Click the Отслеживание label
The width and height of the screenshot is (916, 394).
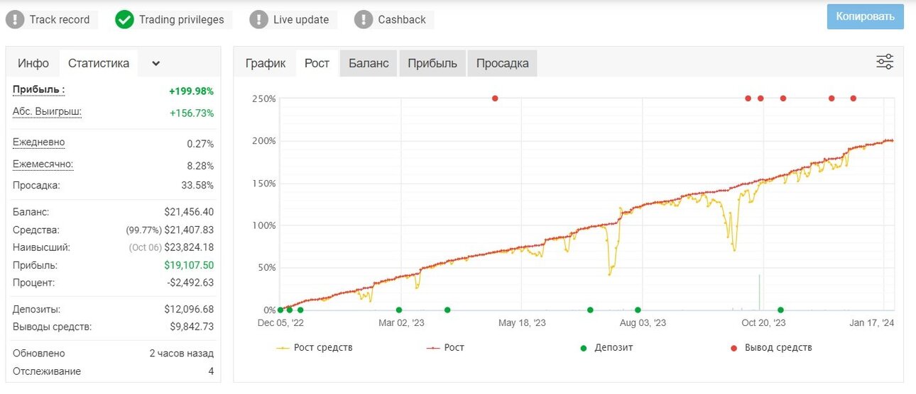(x=47, y=371)
